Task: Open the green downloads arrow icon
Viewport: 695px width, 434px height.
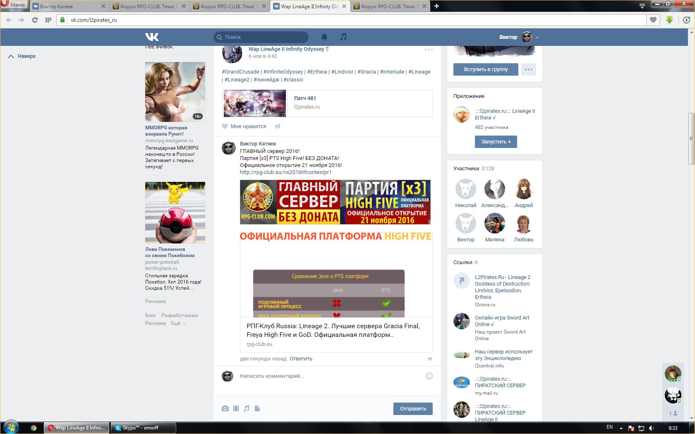Action: pyautogui.click(x=670, y=20)
